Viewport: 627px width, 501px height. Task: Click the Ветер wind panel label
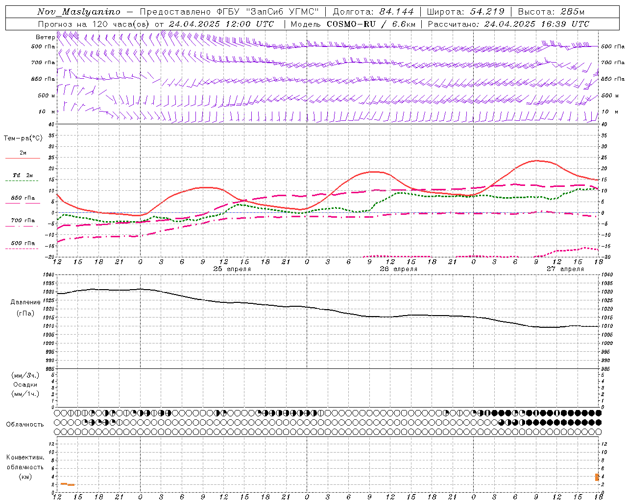(45, 37)
